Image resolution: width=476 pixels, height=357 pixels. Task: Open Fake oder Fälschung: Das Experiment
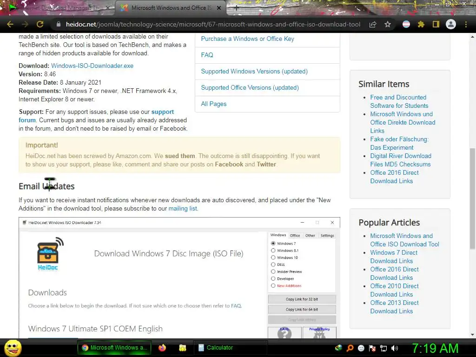(x=399, y=143)
